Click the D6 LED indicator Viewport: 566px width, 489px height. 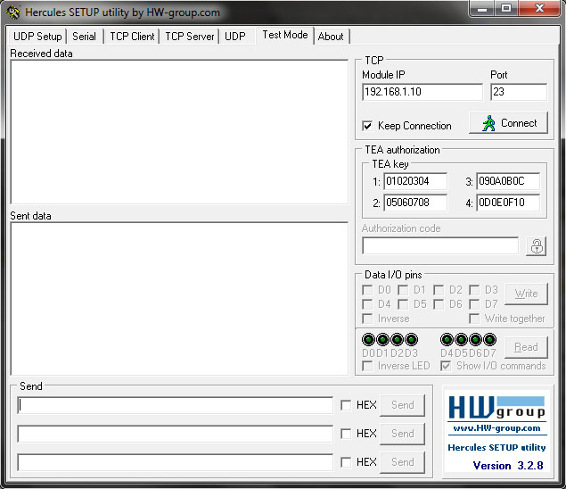[475, 339]
